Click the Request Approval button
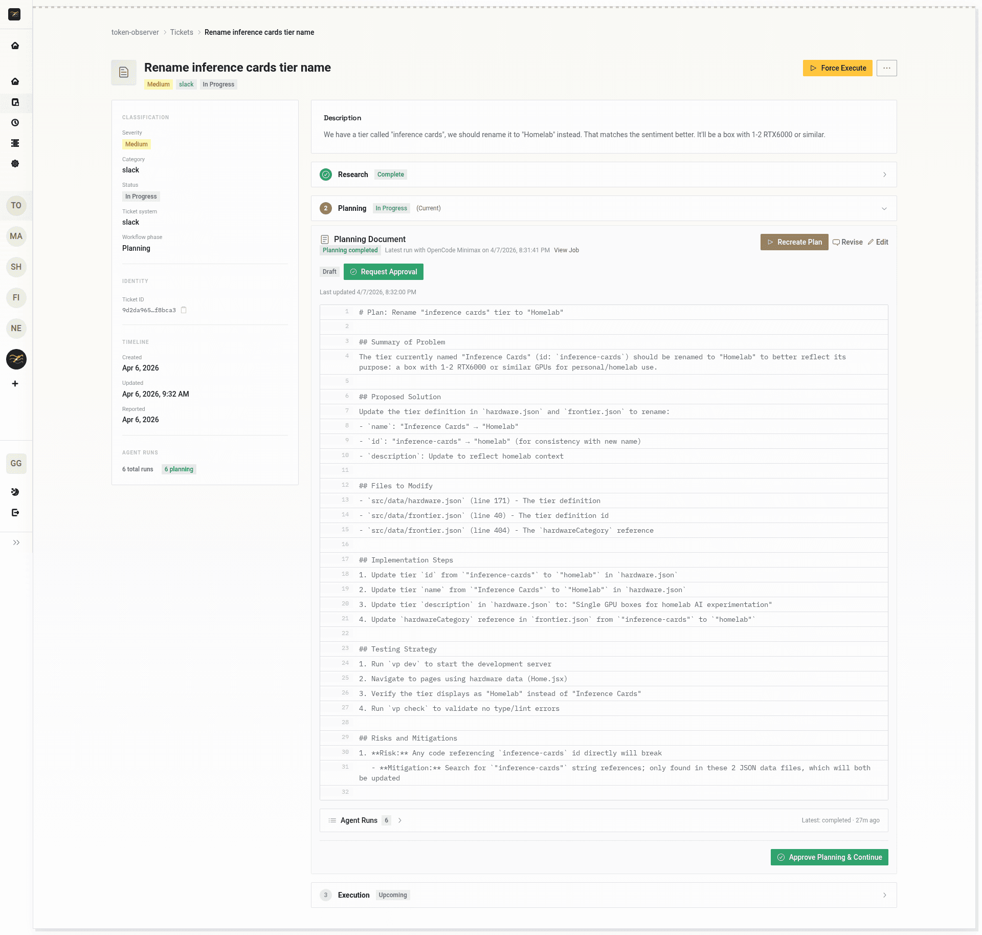982x935 pixels. [383, 272]
